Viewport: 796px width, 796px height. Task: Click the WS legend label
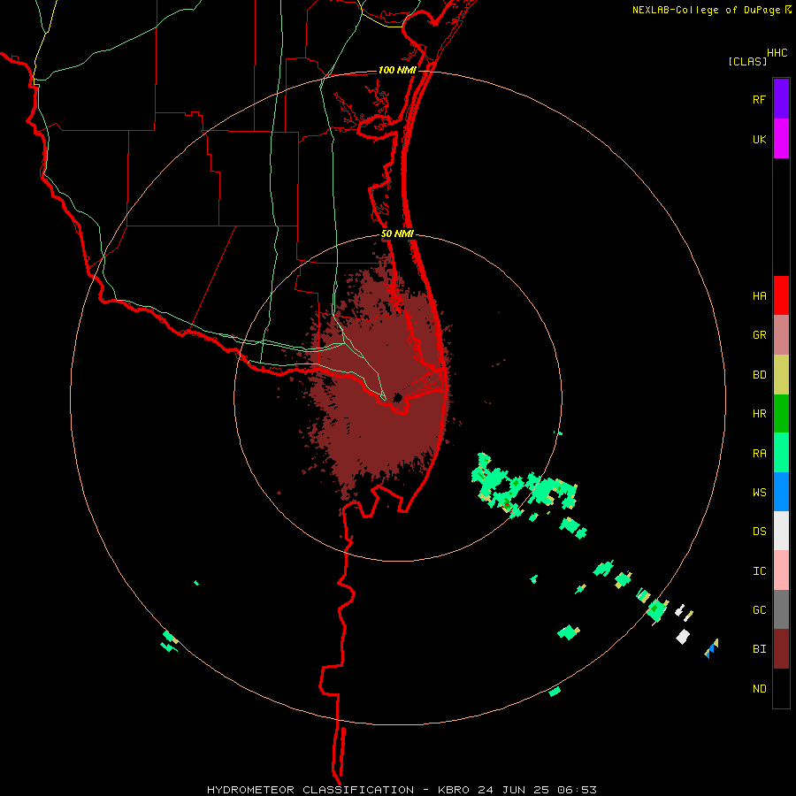(x=759, y=493)
